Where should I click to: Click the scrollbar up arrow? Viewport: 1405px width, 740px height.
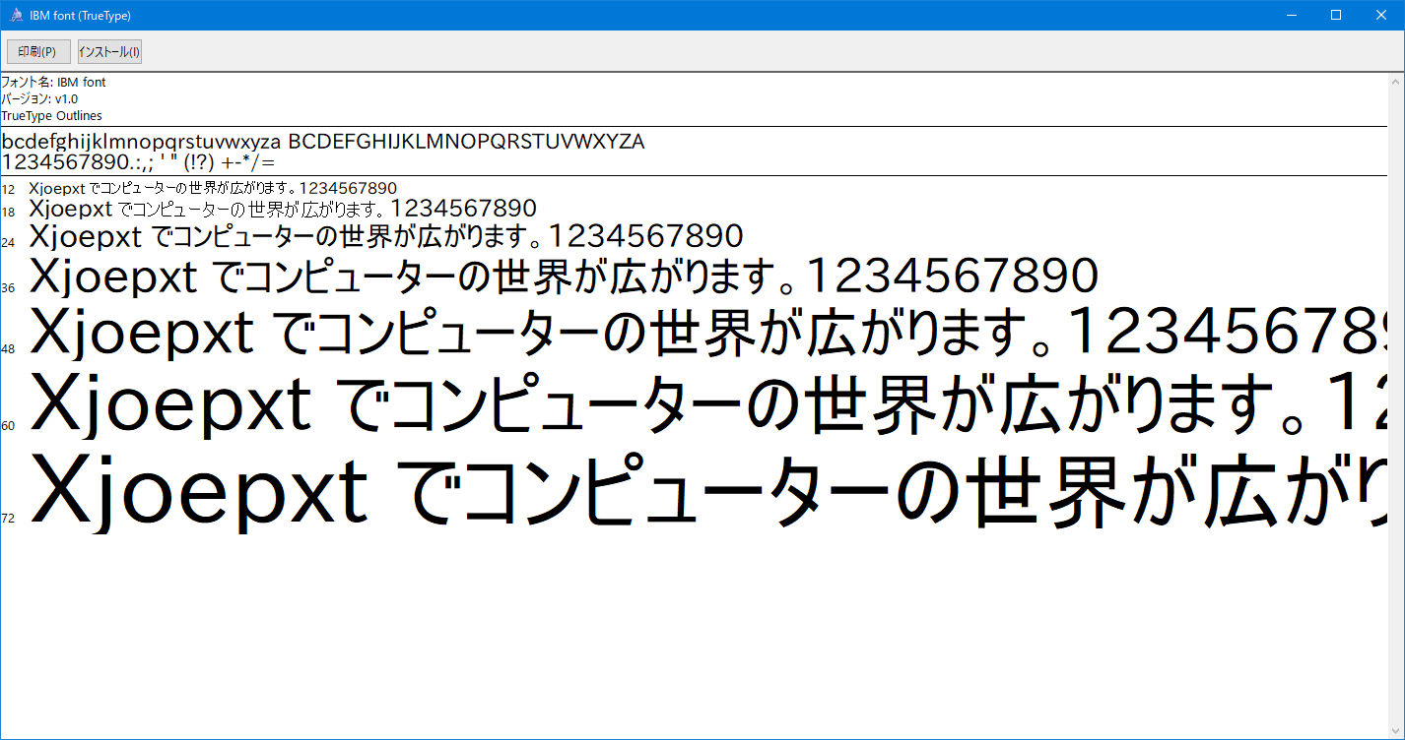pos(1396,84)
